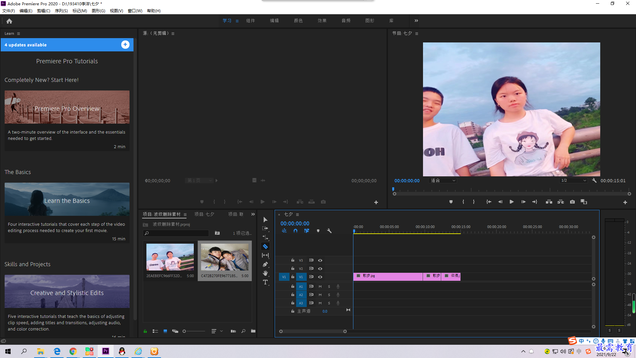Select the Pen tool
The image size is (636, 358).
point(265,264)
